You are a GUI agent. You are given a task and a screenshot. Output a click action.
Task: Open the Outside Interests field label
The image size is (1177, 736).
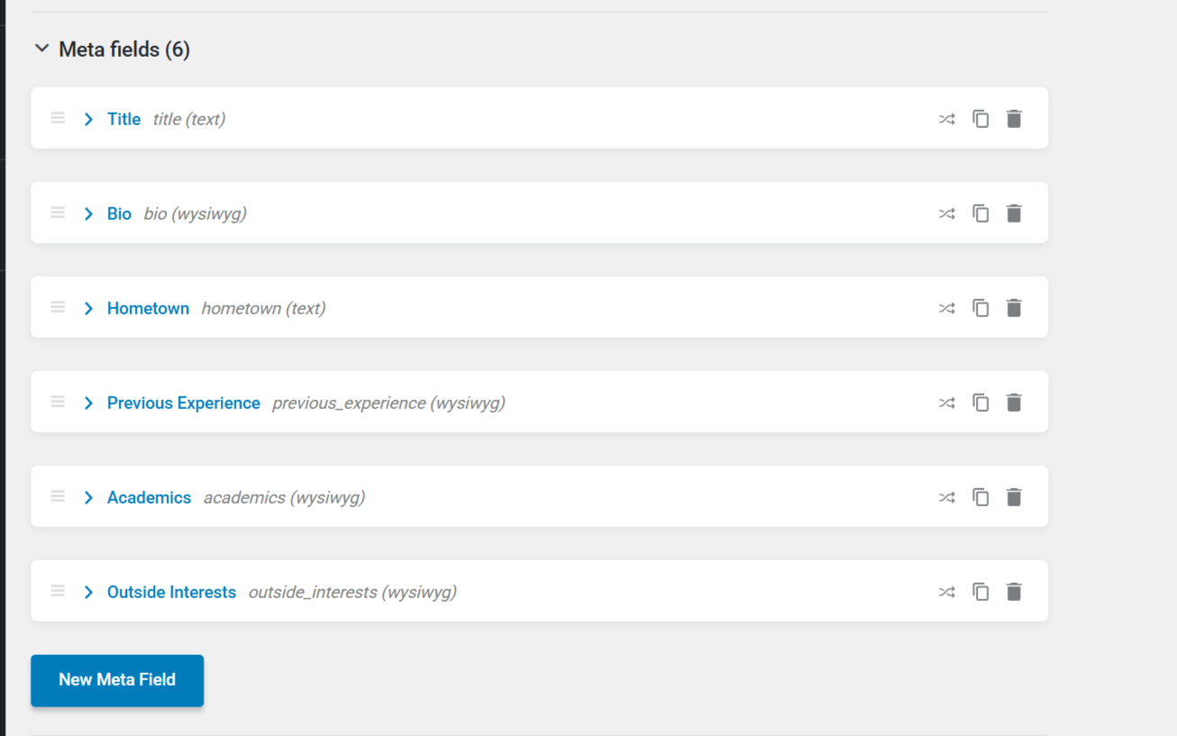[x=171, y=592]
